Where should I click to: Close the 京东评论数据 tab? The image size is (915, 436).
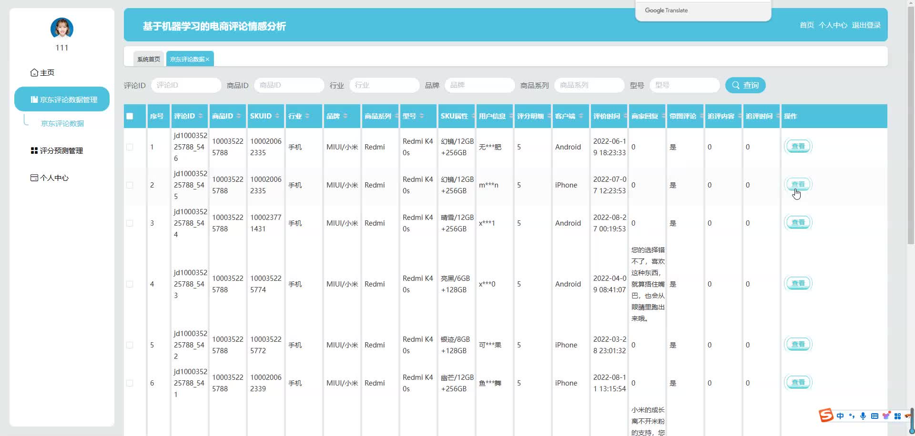[x=207, y=59]
